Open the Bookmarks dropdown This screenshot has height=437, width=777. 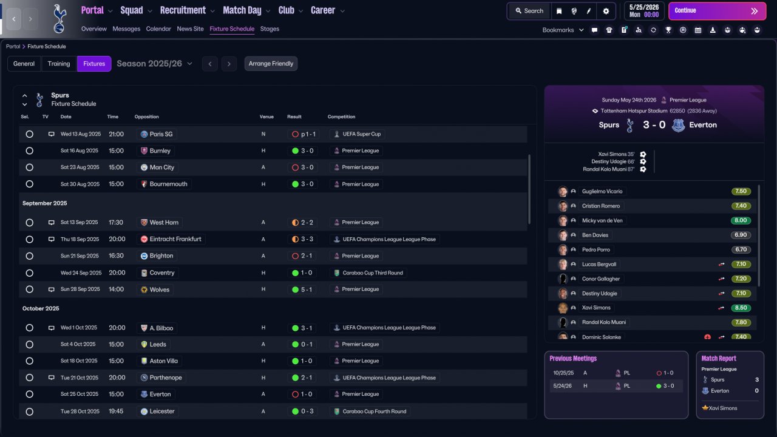pyautogui.click(x=563, y=30)
